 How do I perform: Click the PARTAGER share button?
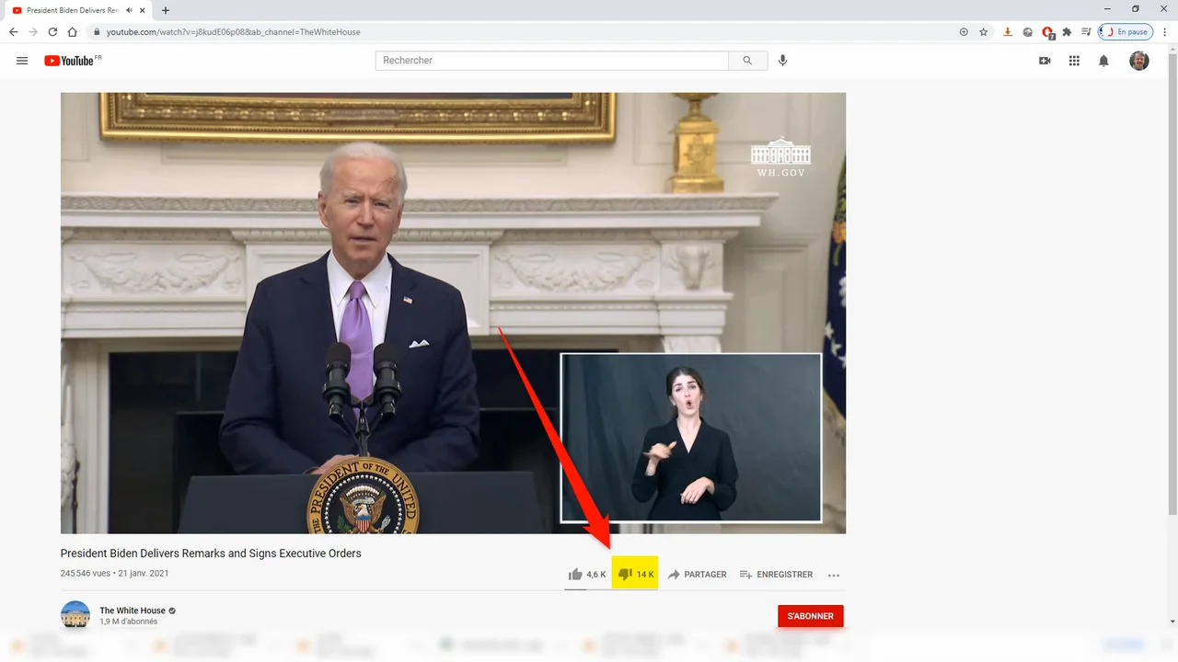click(697, 575)
